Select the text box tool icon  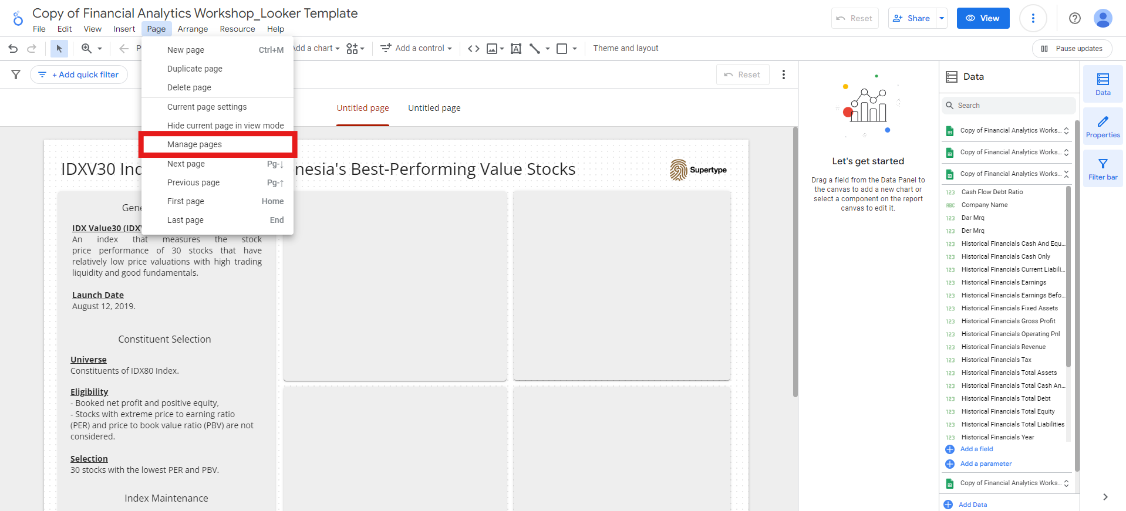click(516, 49)
